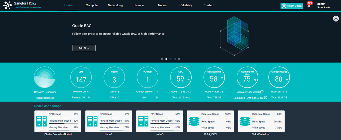Viewport: 341px width, 140px height.
Task: Select the third banner carousel dot
Action: pyautogui.click(x=170, y=59)
